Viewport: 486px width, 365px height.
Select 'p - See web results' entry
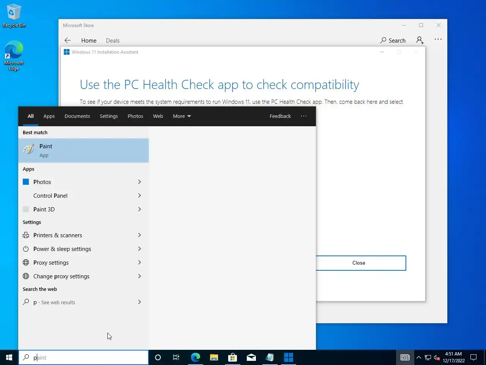(x=84, y=302)
